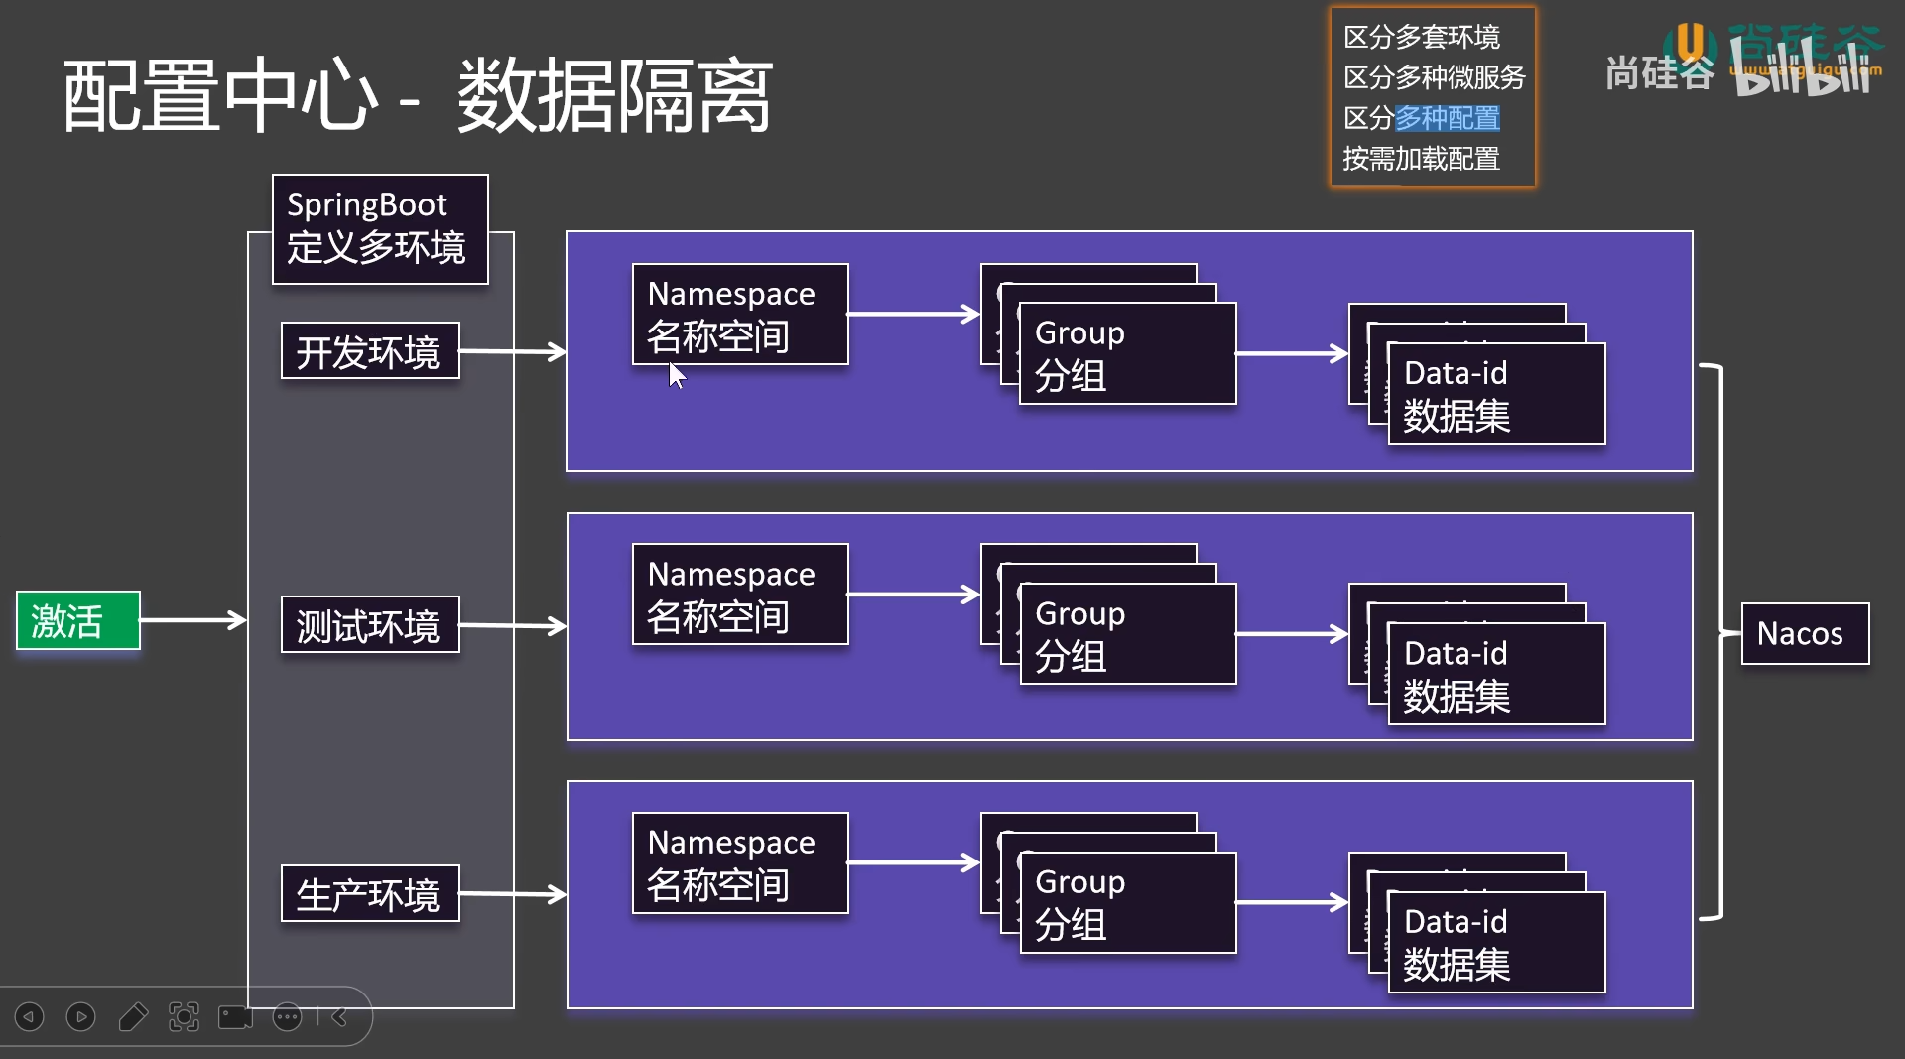This screenshot has width=1905, height=1059.
Task: Select the 开发环境 box
Action: click(x=369, y=351)
